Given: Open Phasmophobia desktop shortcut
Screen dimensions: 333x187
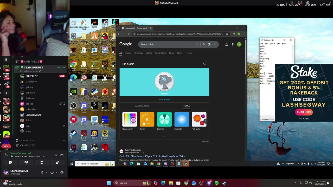Looking at the screenshot, I should click(x=94, y=106).
